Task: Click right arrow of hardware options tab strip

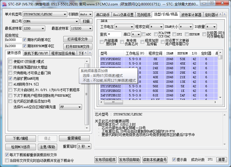Action: pyautogui.click(x=90, y=53)
